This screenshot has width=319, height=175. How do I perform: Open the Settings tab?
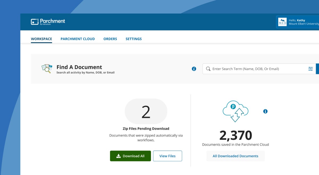133,39
